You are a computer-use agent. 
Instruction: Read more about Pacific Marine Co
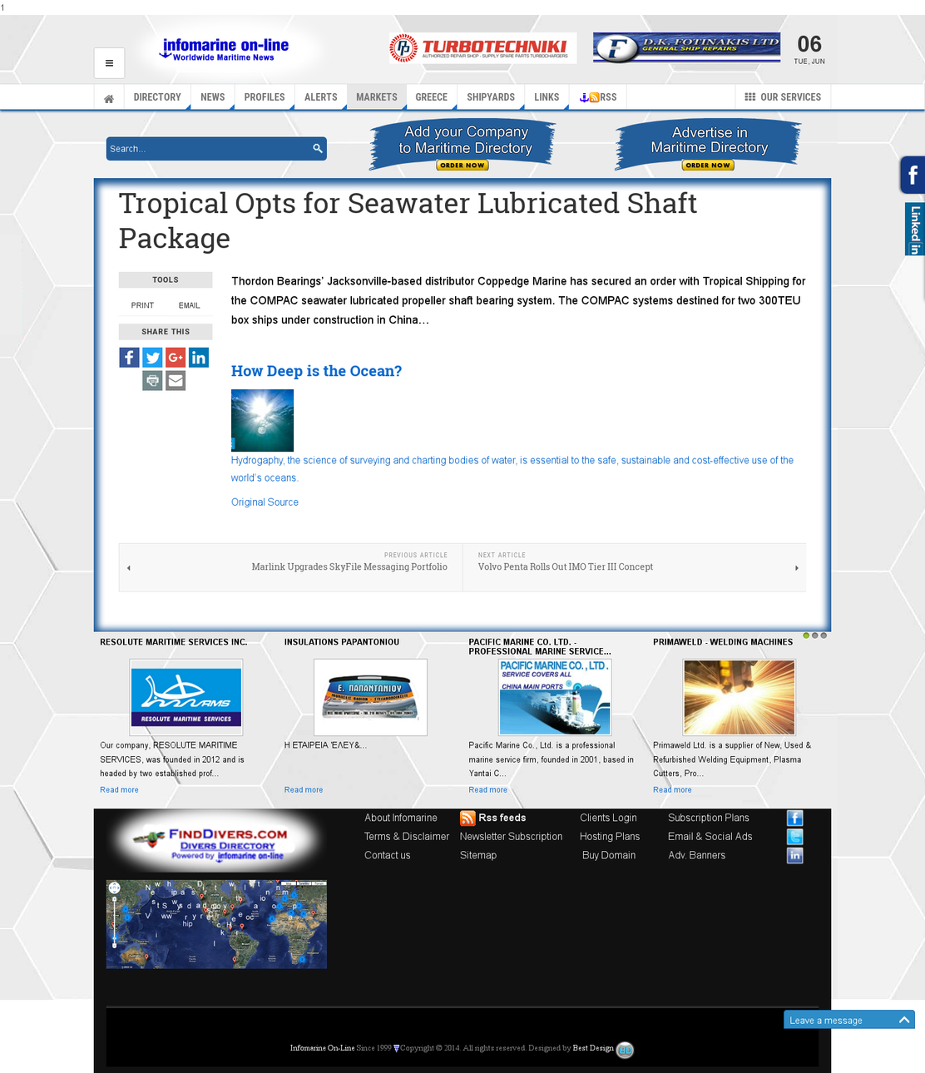pyautogui.click(x=487, y=790)
